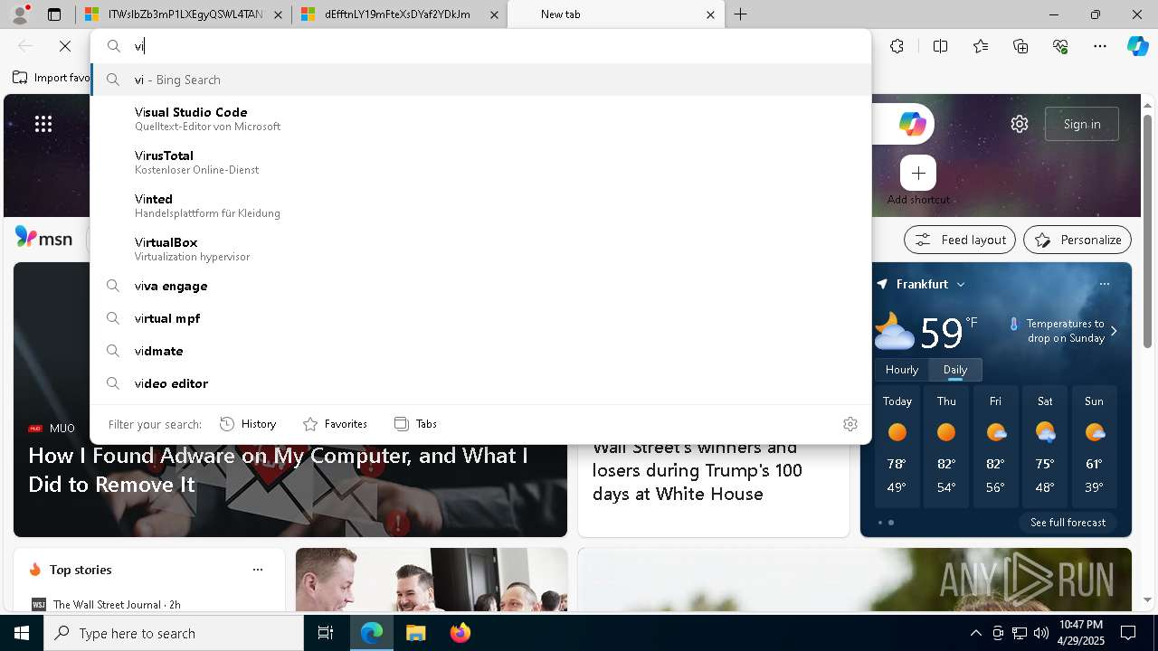Viewport: 1158px width, 651px height.
Task: Open weather card more options
Action: [x=1104, y=284]
